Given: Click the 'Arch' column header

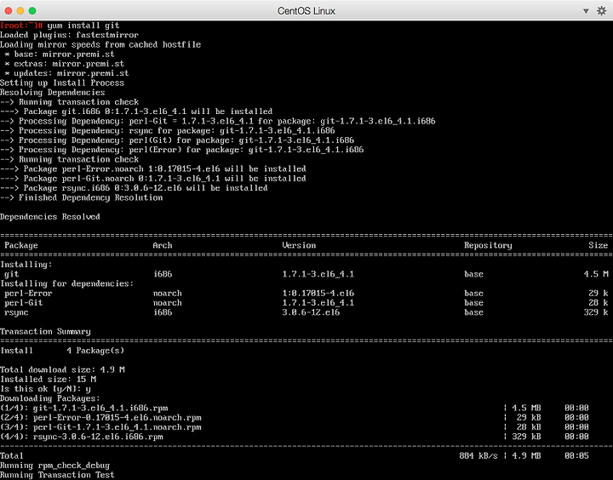Looking at the screenshot, I should [x=163, y=245].
